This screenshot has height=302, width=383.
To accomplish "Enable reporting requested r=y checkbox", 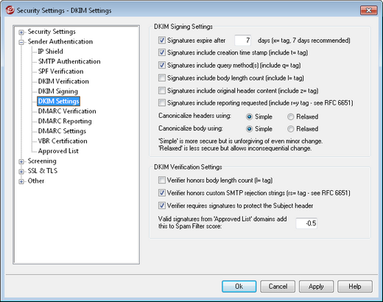I will coord(162,102).
